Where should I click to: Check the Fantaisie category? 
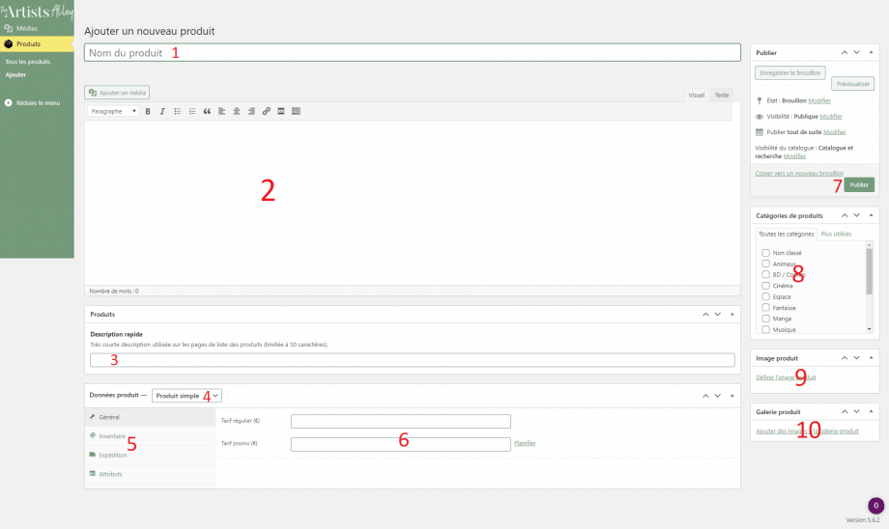click(x=765, y=308)
